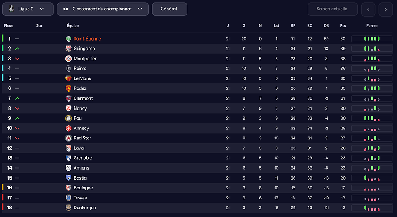Go to previous season with left arrow
397x217 pixels.
click(369, 9)
